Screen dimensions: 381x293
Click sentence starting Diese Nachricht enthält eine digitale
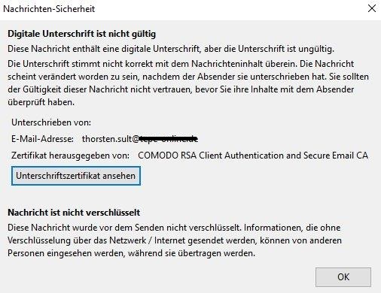171,49
